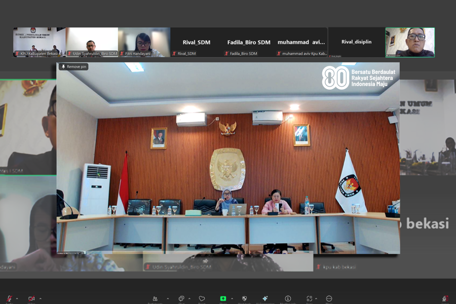This screenshot has width=456, height=304.
Task: Open the Participants panel
Action: coord(155,298)
